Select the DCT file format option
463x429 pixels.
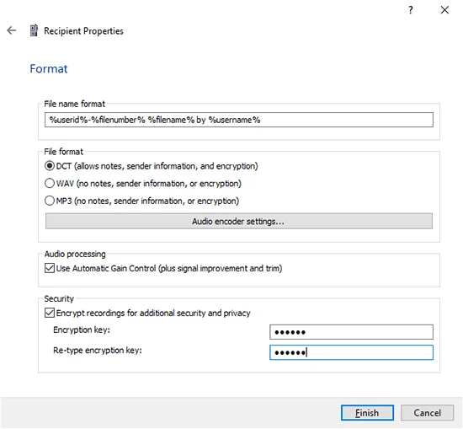pyautogui.click(x=50, y=166)
